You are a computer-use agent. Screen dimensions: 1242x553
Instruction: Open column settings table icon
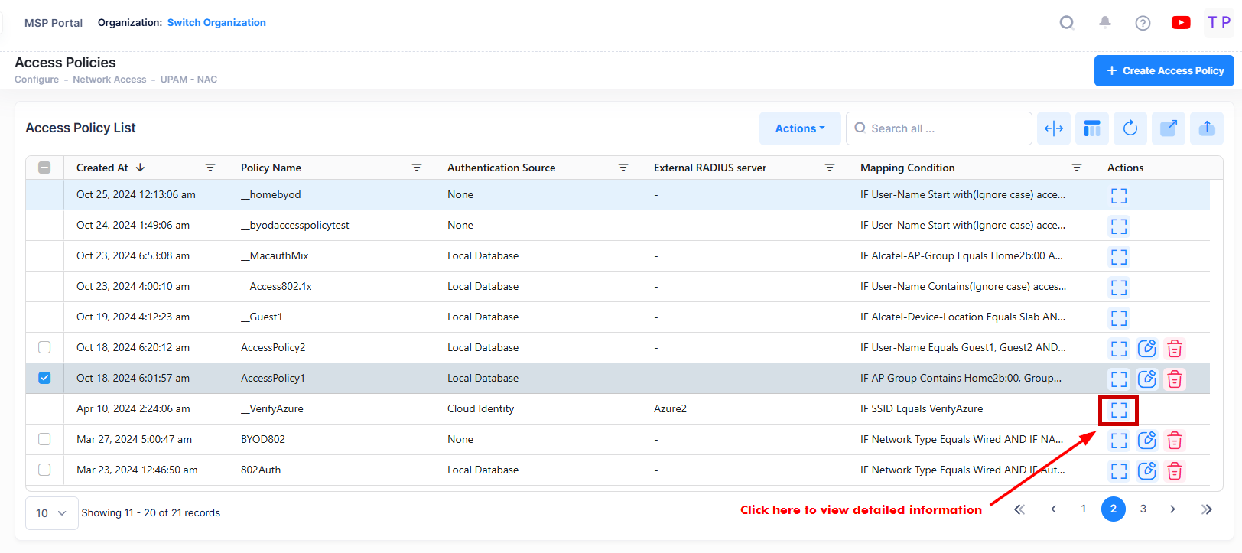coord(1091,128)
